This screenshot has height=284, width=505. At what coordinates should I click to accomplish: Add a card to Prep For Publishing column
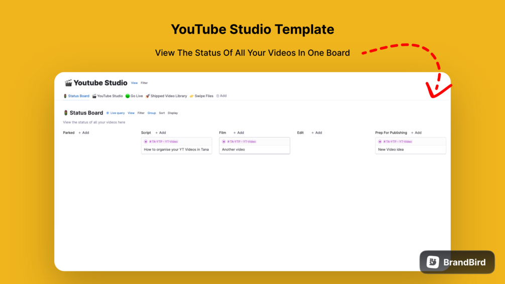[x=416, y=133]
